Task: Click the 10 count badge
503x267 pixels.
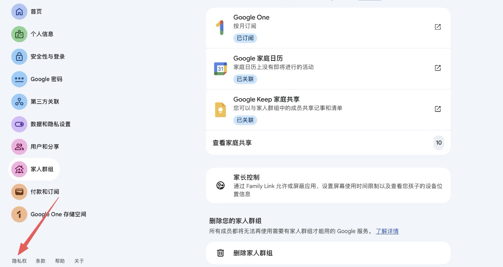Action: click(x=439, y=143)
